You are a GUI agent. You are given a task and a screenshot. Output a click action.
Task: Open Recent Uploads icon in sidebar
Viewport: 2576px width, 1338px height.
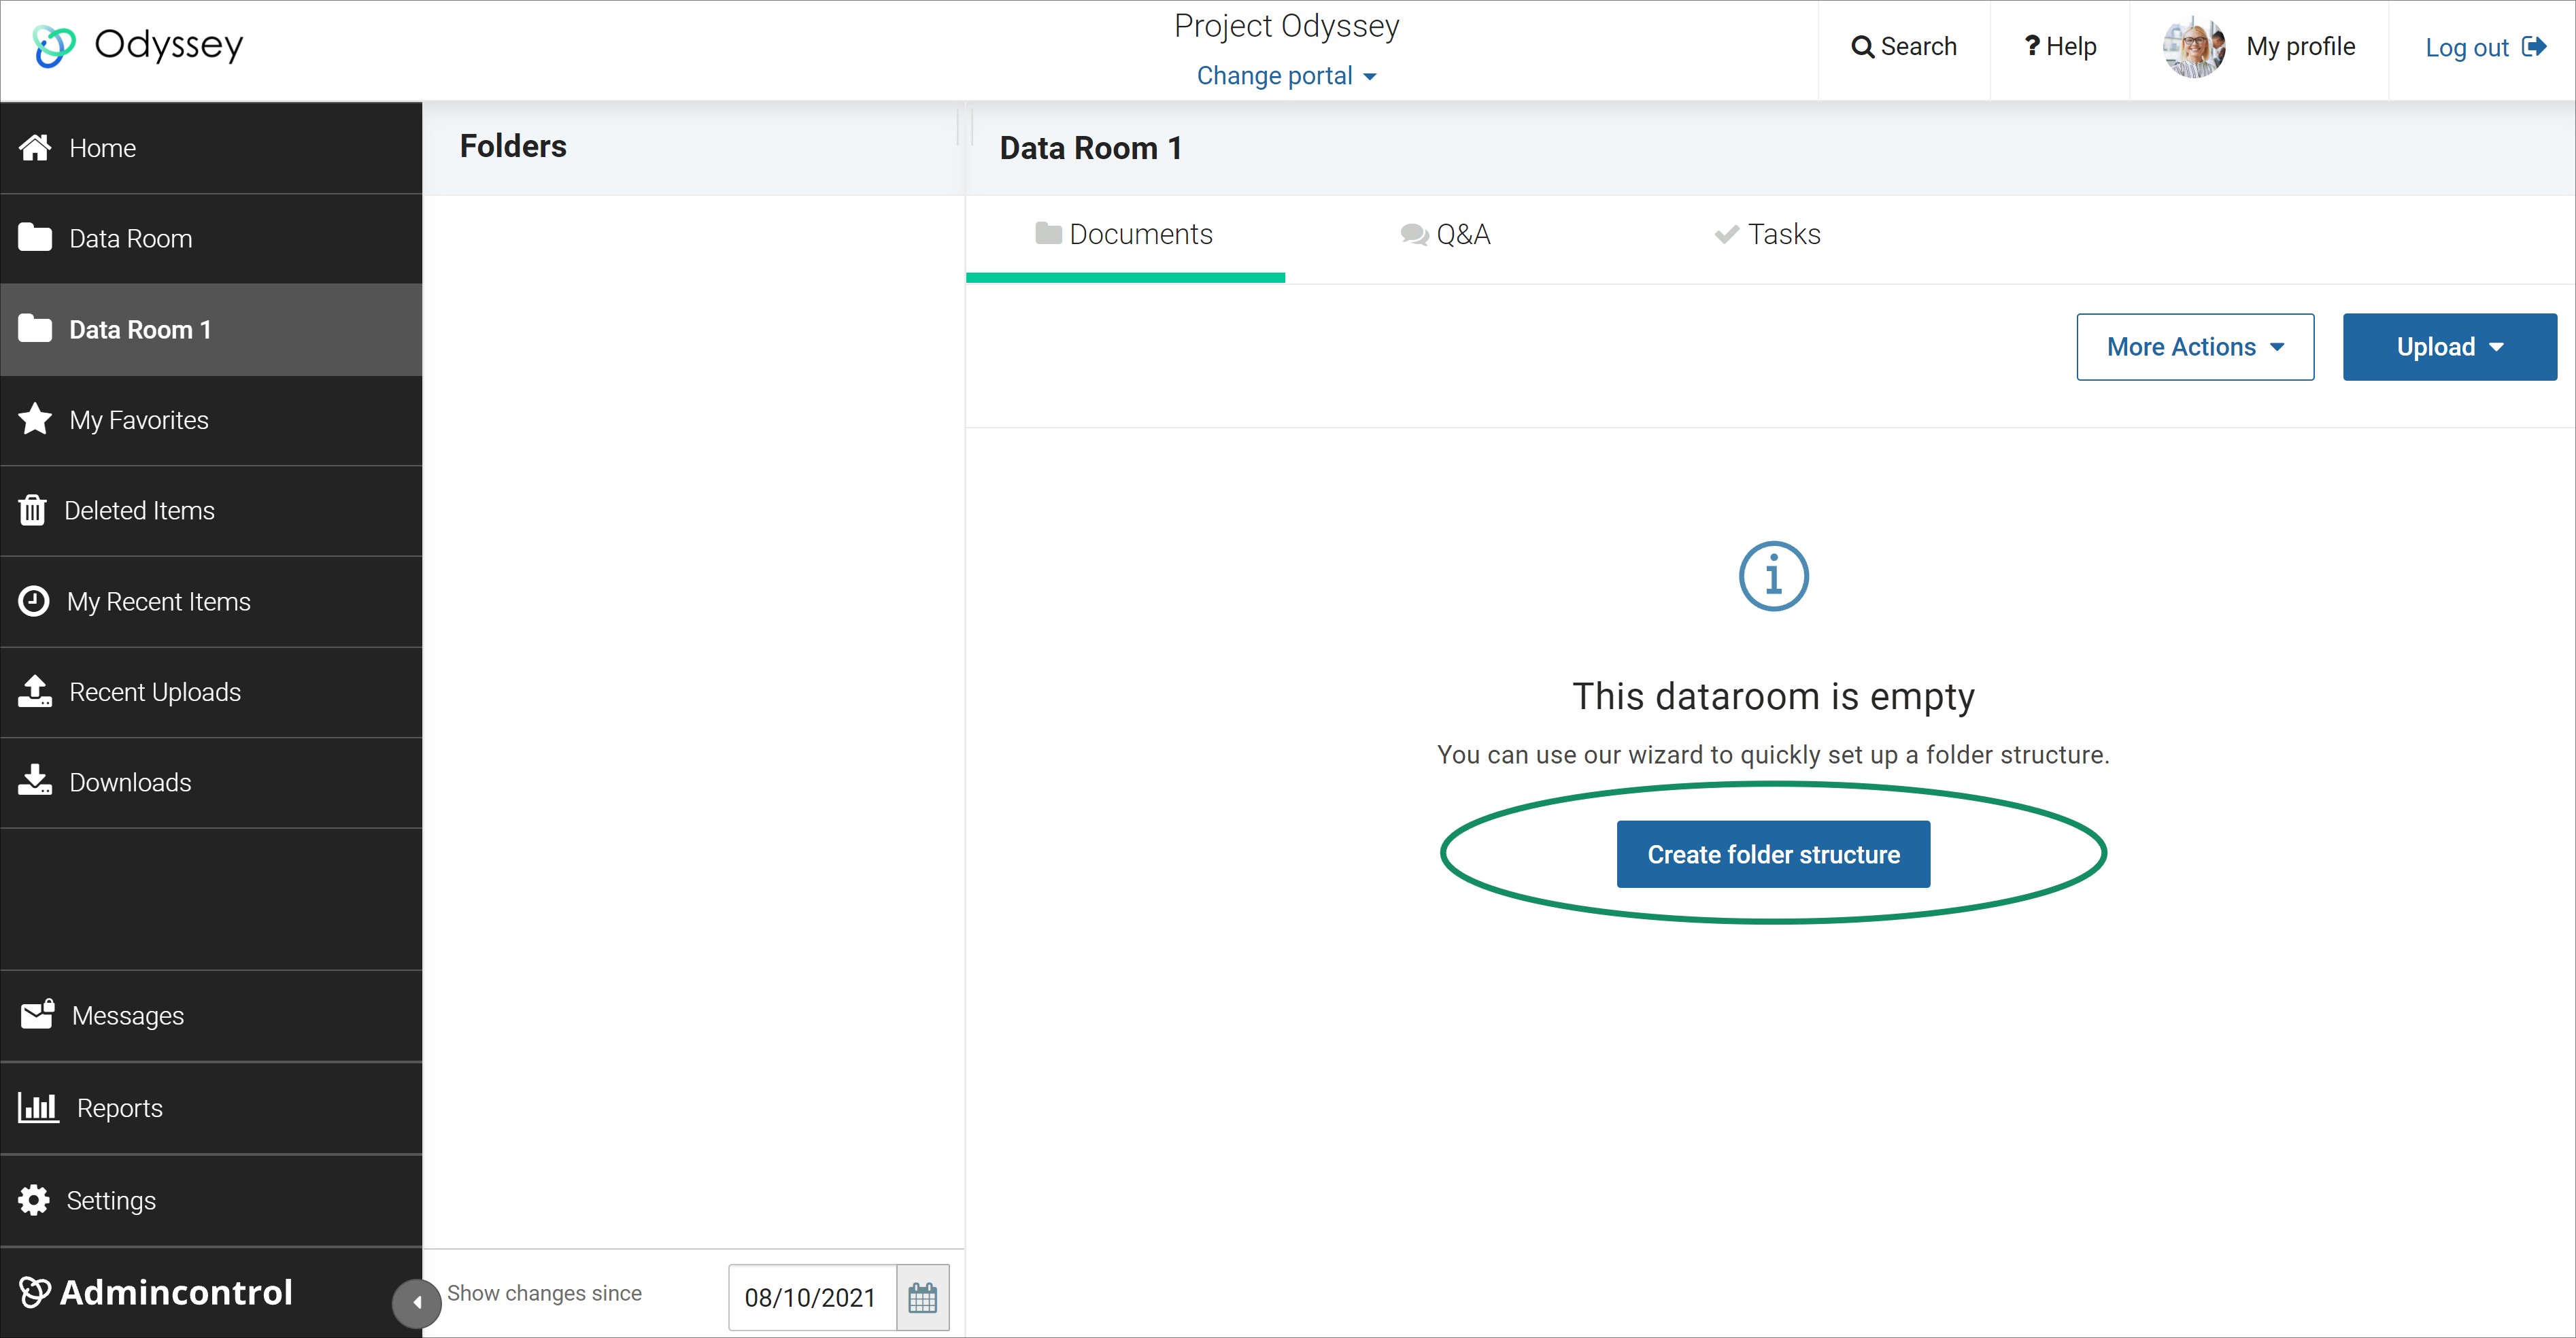(x=35, y=691)
